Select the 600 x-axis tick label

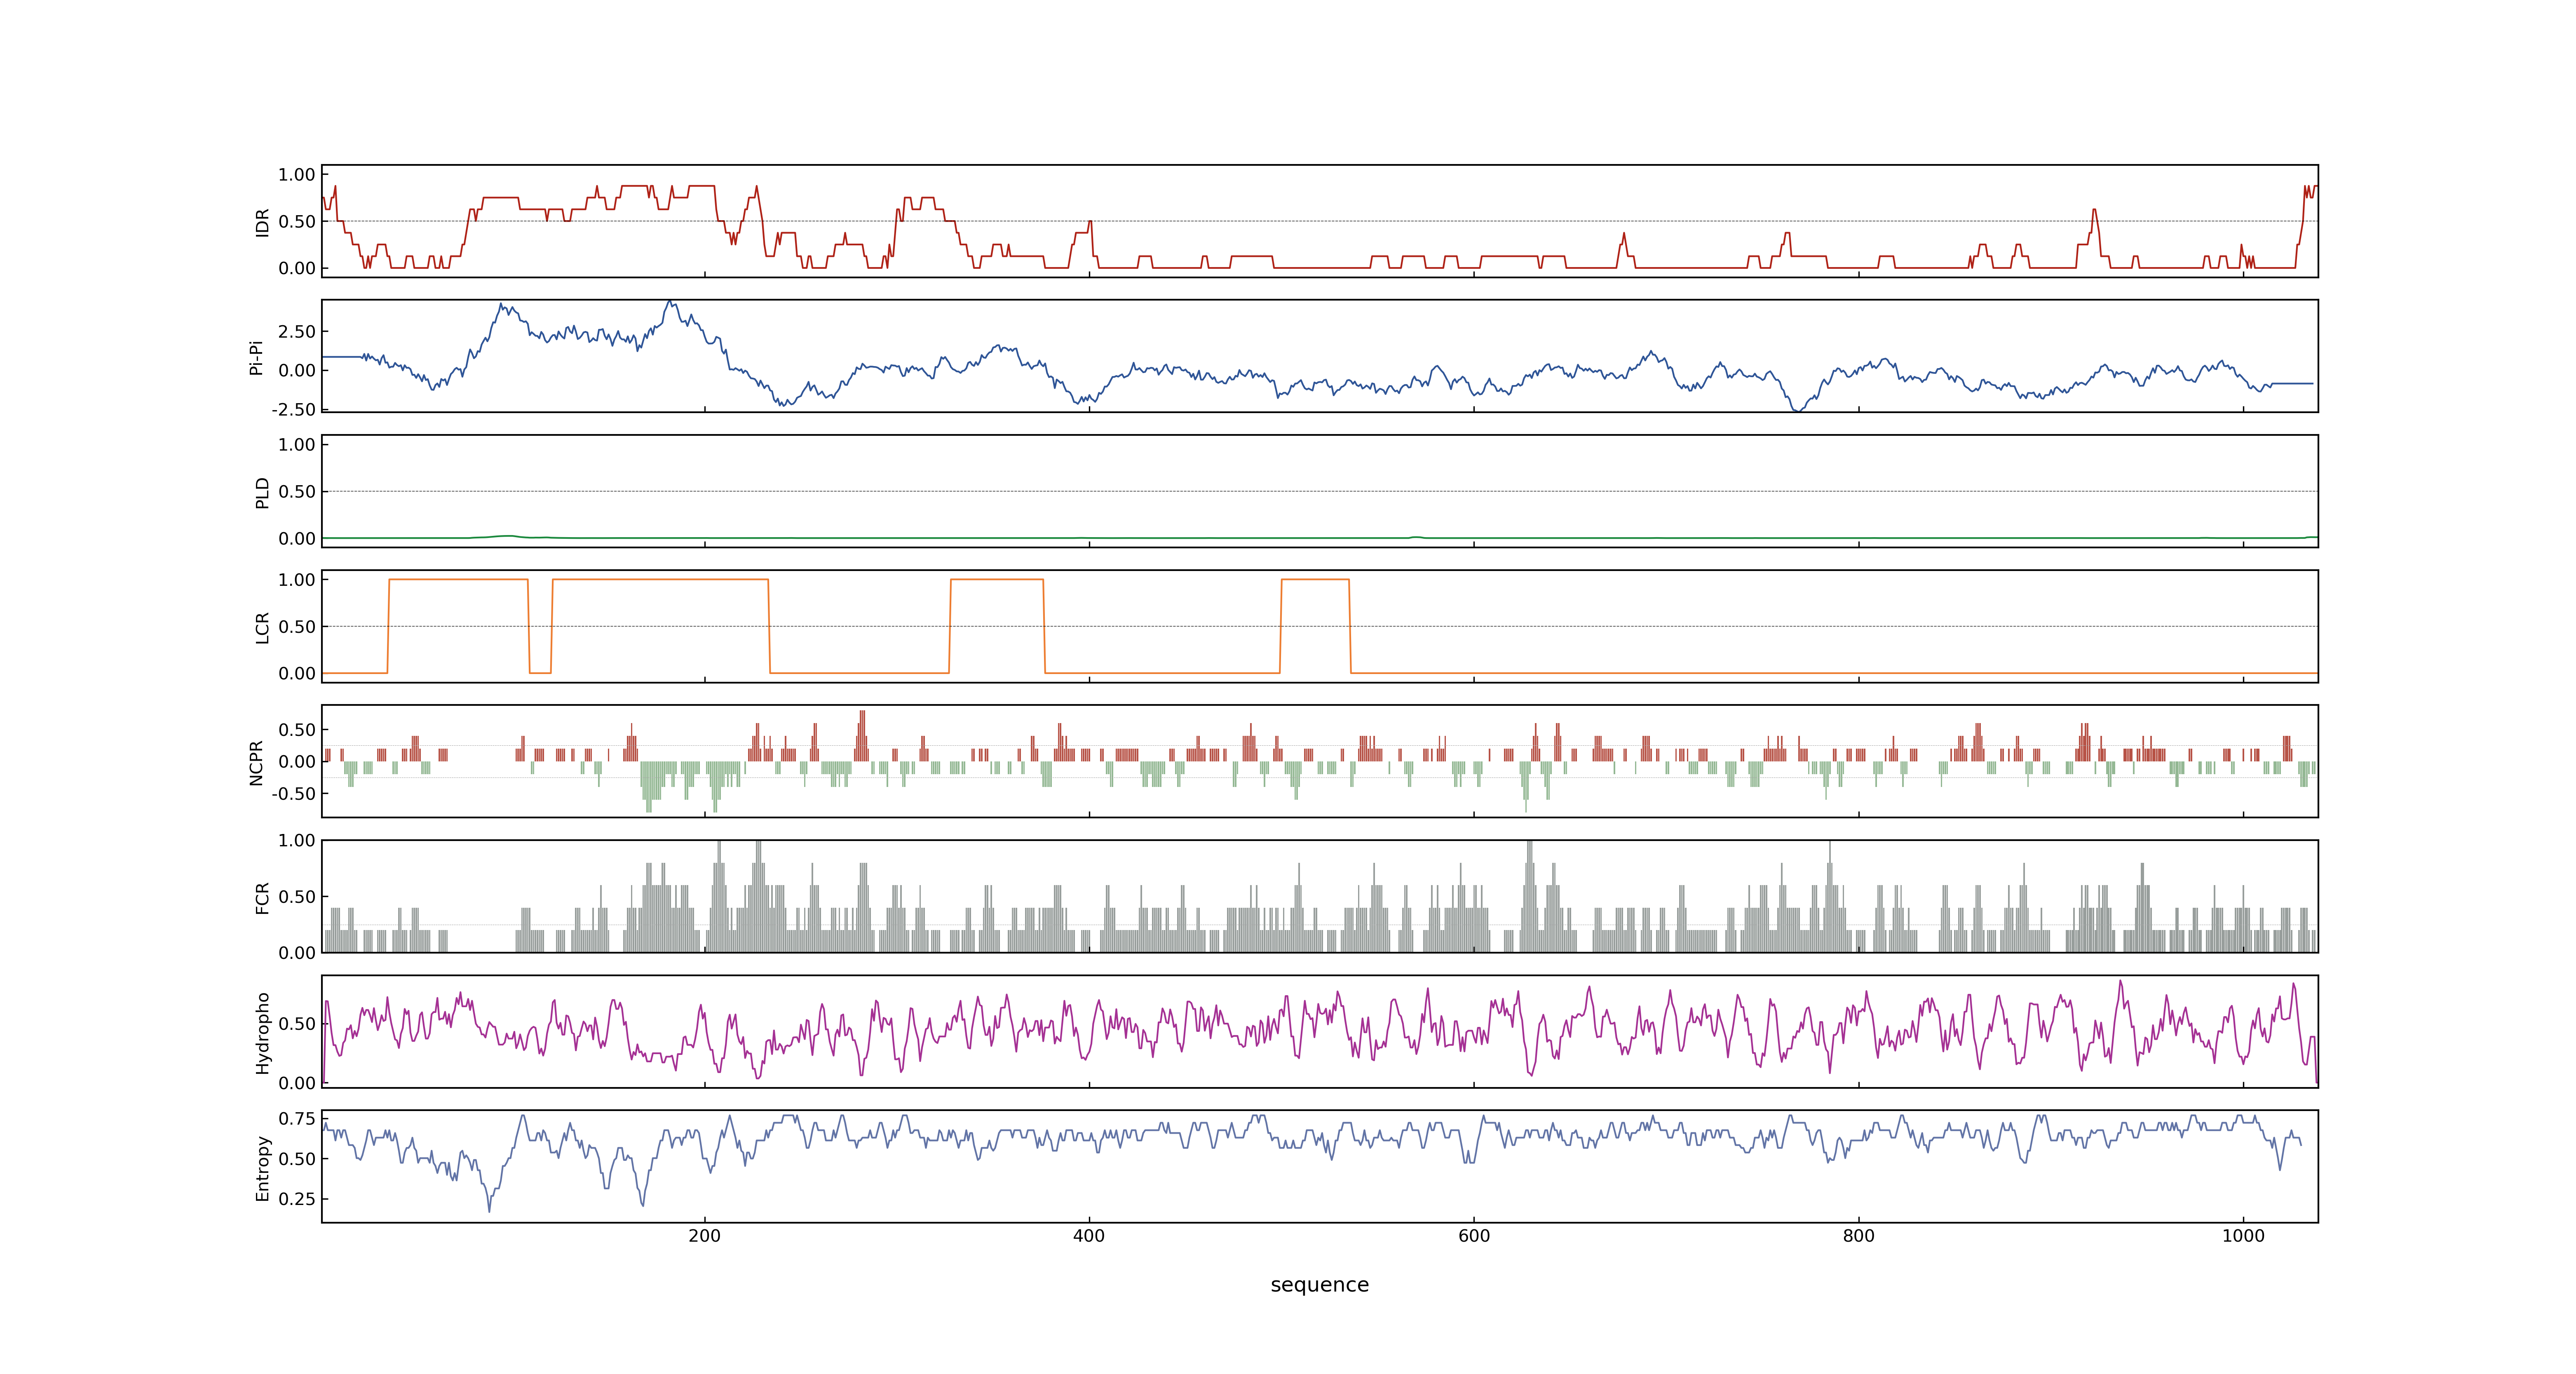1473,1236
